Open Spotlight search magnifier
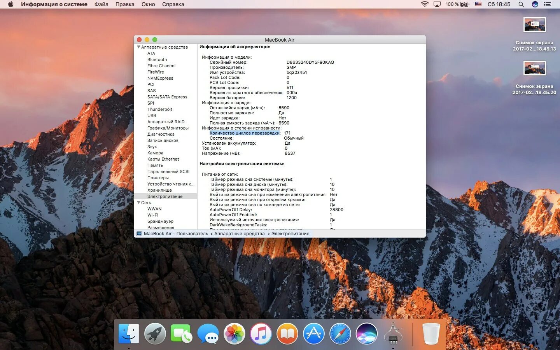 [521, 4]
